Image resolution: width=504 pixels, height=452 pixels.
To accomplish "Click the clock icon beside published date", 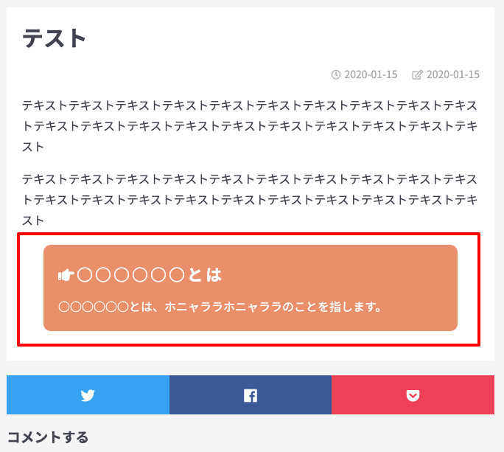I will 335,74.
